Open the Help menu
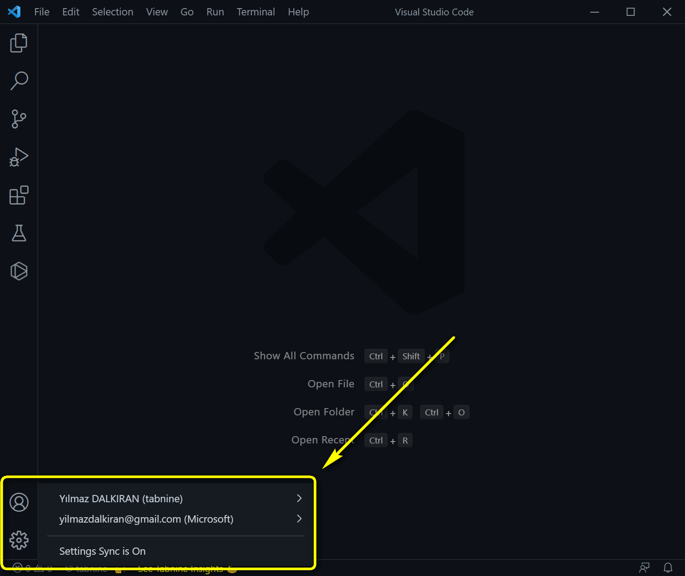This screenshot has height=576, width=685. [298, 12]
